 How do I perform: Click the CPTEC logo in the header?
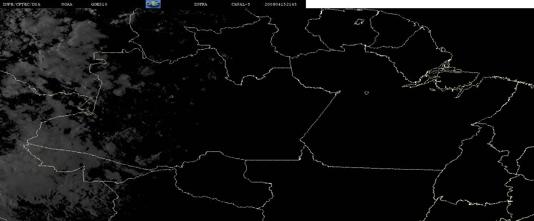point(153,4)
